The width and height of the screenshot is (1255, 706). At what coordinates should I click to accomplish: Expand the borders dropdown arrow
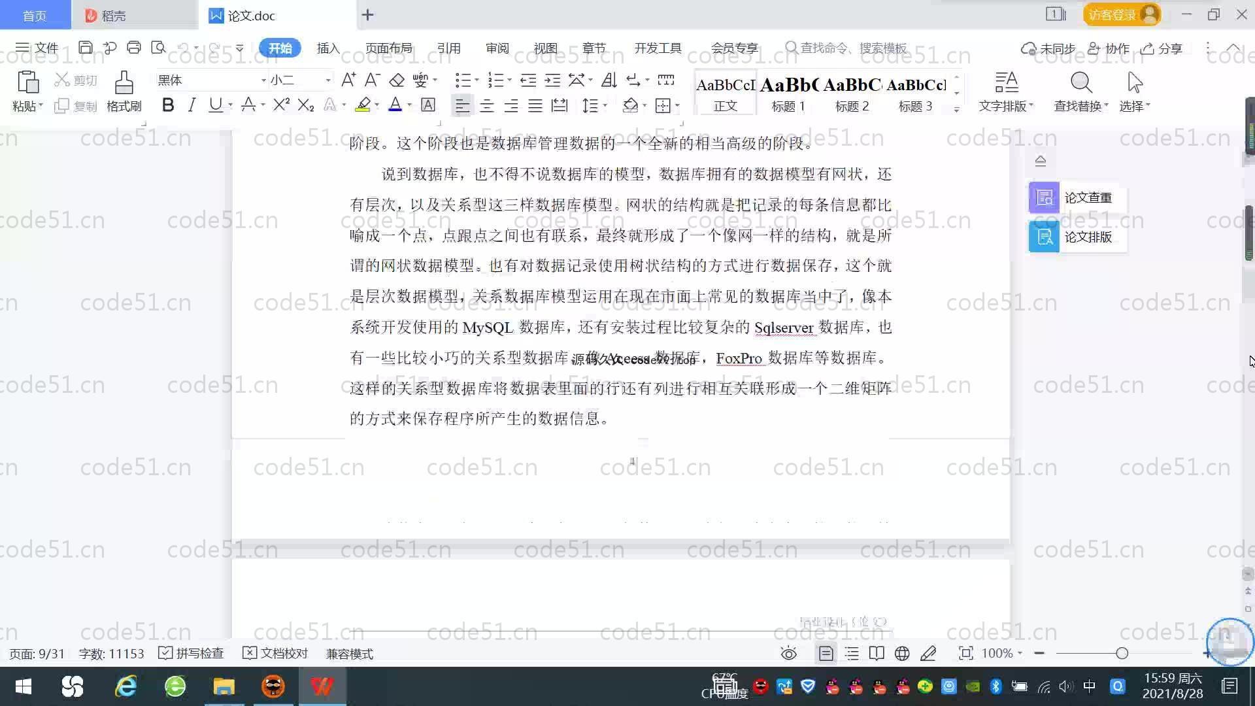(677, 106)
